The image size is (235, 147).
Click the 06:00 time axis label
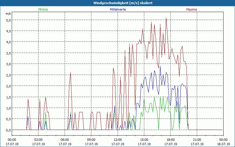click(65, 140)
